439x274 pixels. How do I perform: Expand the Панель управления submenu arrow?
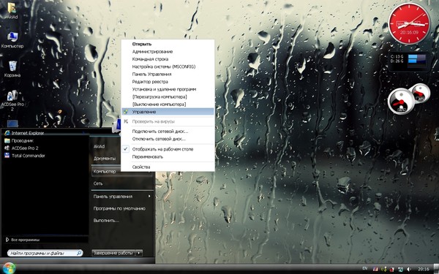149,197
